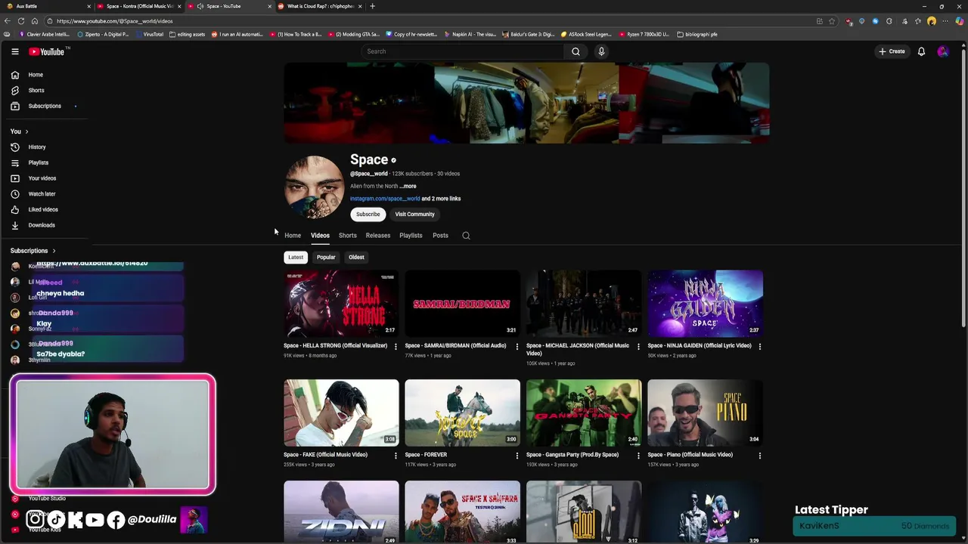
Task: Open the YouTube hamburger guide menu
Action: (x=15, y=51)
